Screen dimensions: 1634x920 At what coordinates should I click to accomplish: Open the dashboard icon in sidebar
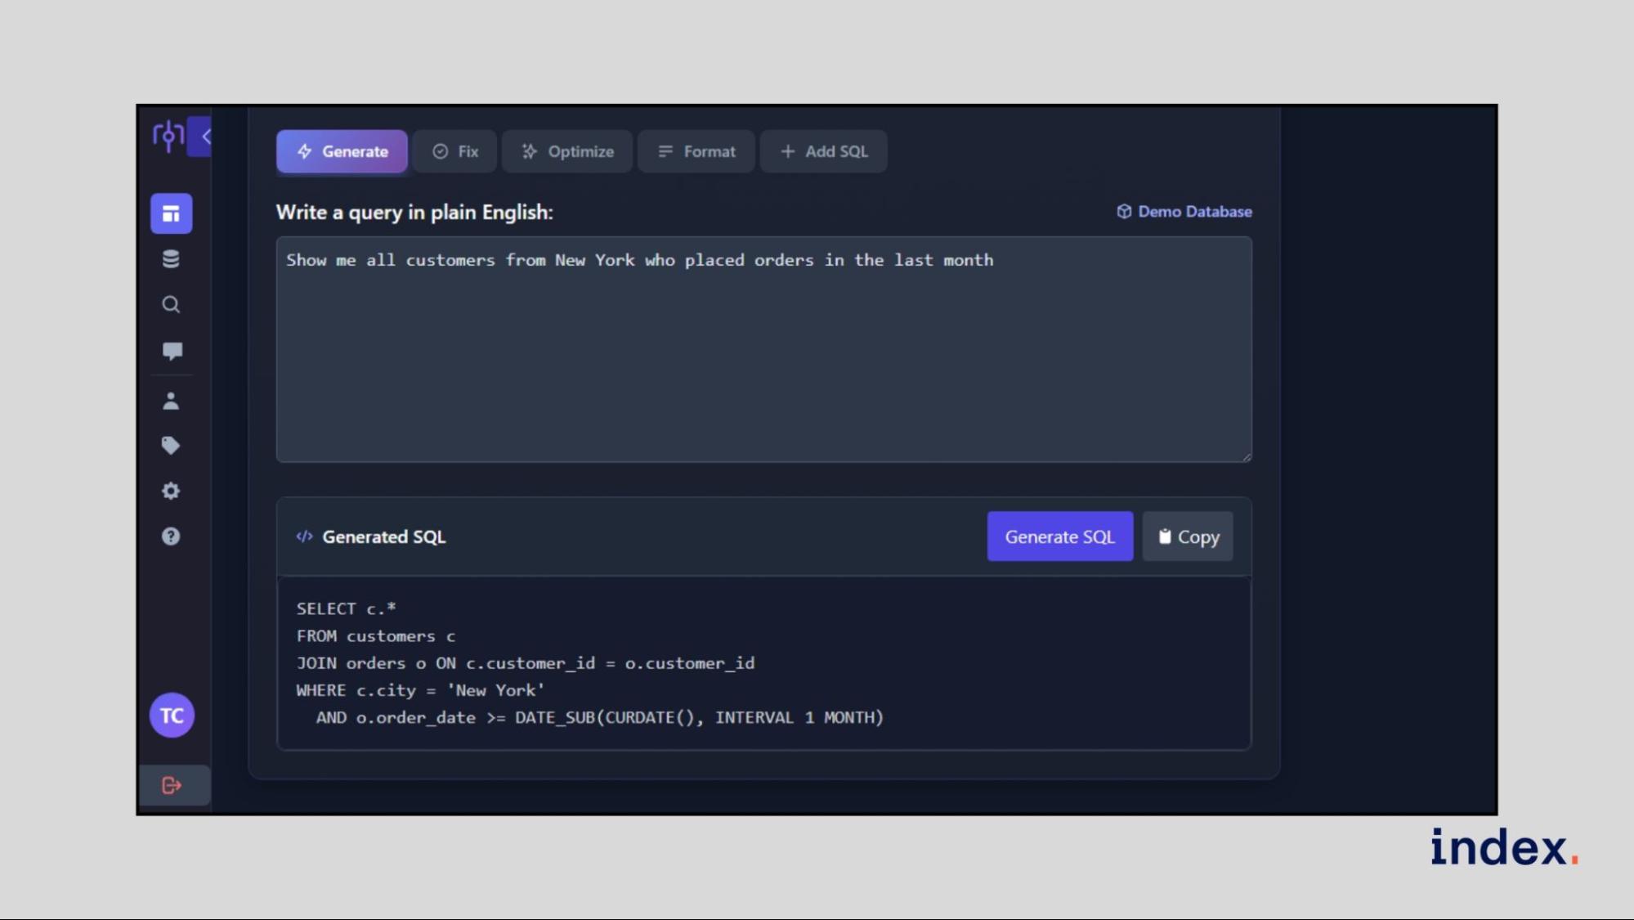pos(171,213)
